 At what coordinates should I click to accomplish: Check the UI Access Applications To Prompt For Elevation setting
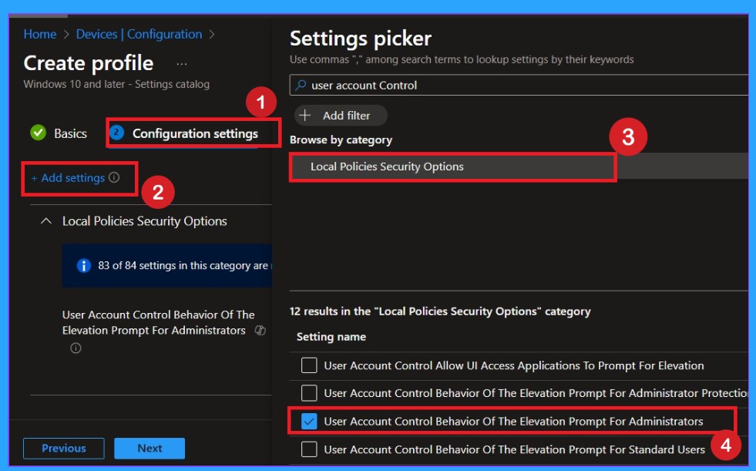click(x=308, y=365)
